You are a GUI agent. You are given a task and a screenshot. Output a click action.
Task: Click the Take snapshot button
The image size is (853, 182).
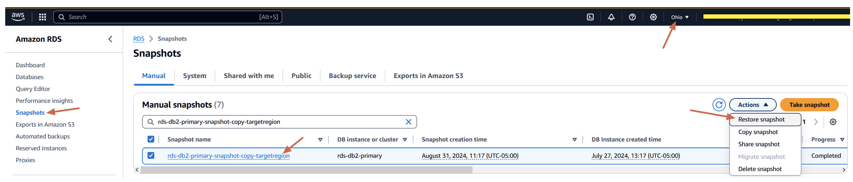pos(809,105)
